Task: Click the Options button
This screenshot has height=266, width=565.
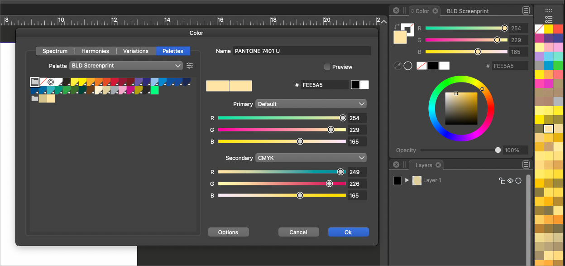Action: click(x=228, y=232)
